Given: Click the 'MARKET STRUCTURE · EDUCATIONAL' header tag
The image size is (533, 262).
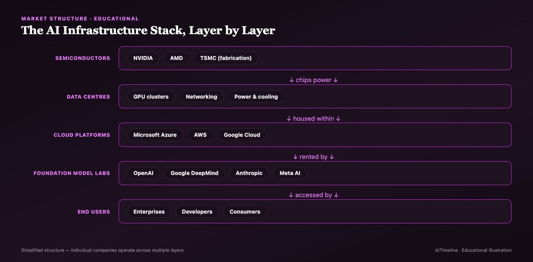Looking at the screenshot, I should click(x=80, y=19).
